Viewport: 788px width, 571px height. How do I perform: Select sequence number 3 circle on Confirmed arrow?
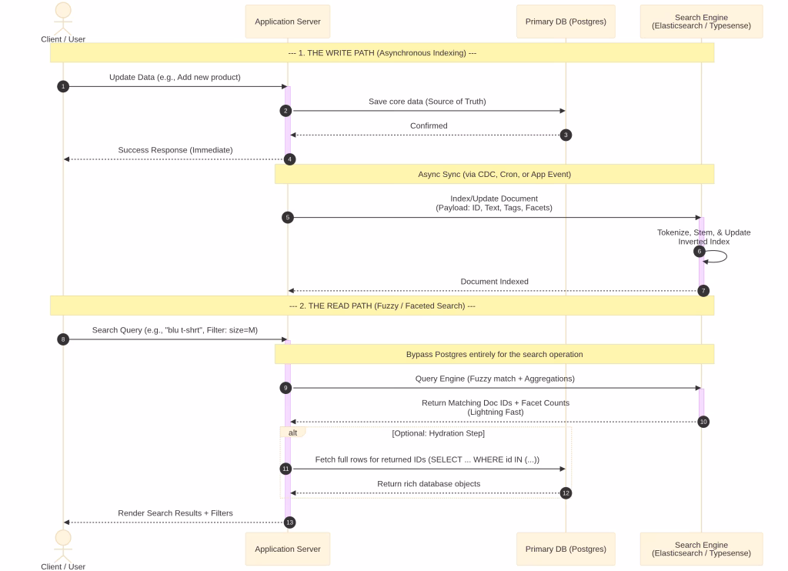point(566,135)
